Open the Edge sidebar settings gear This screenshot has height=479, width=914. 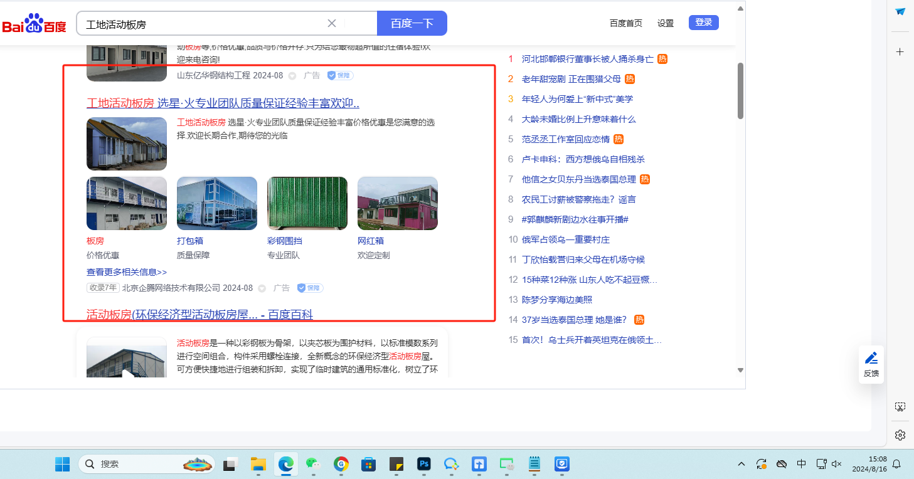coord(900,435)
